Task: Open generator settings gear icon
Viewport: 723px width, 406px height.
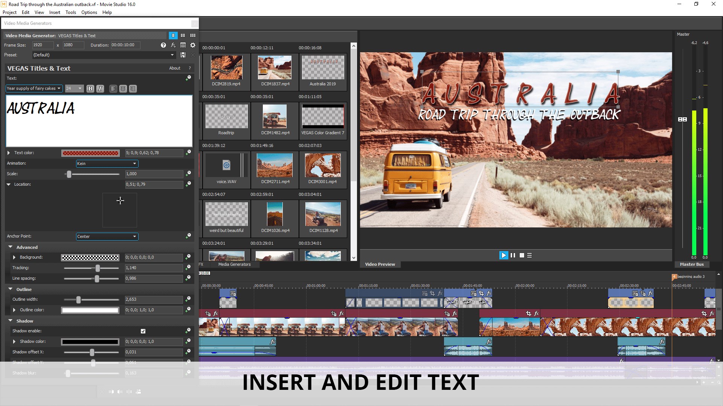Action: coord(193,45)
